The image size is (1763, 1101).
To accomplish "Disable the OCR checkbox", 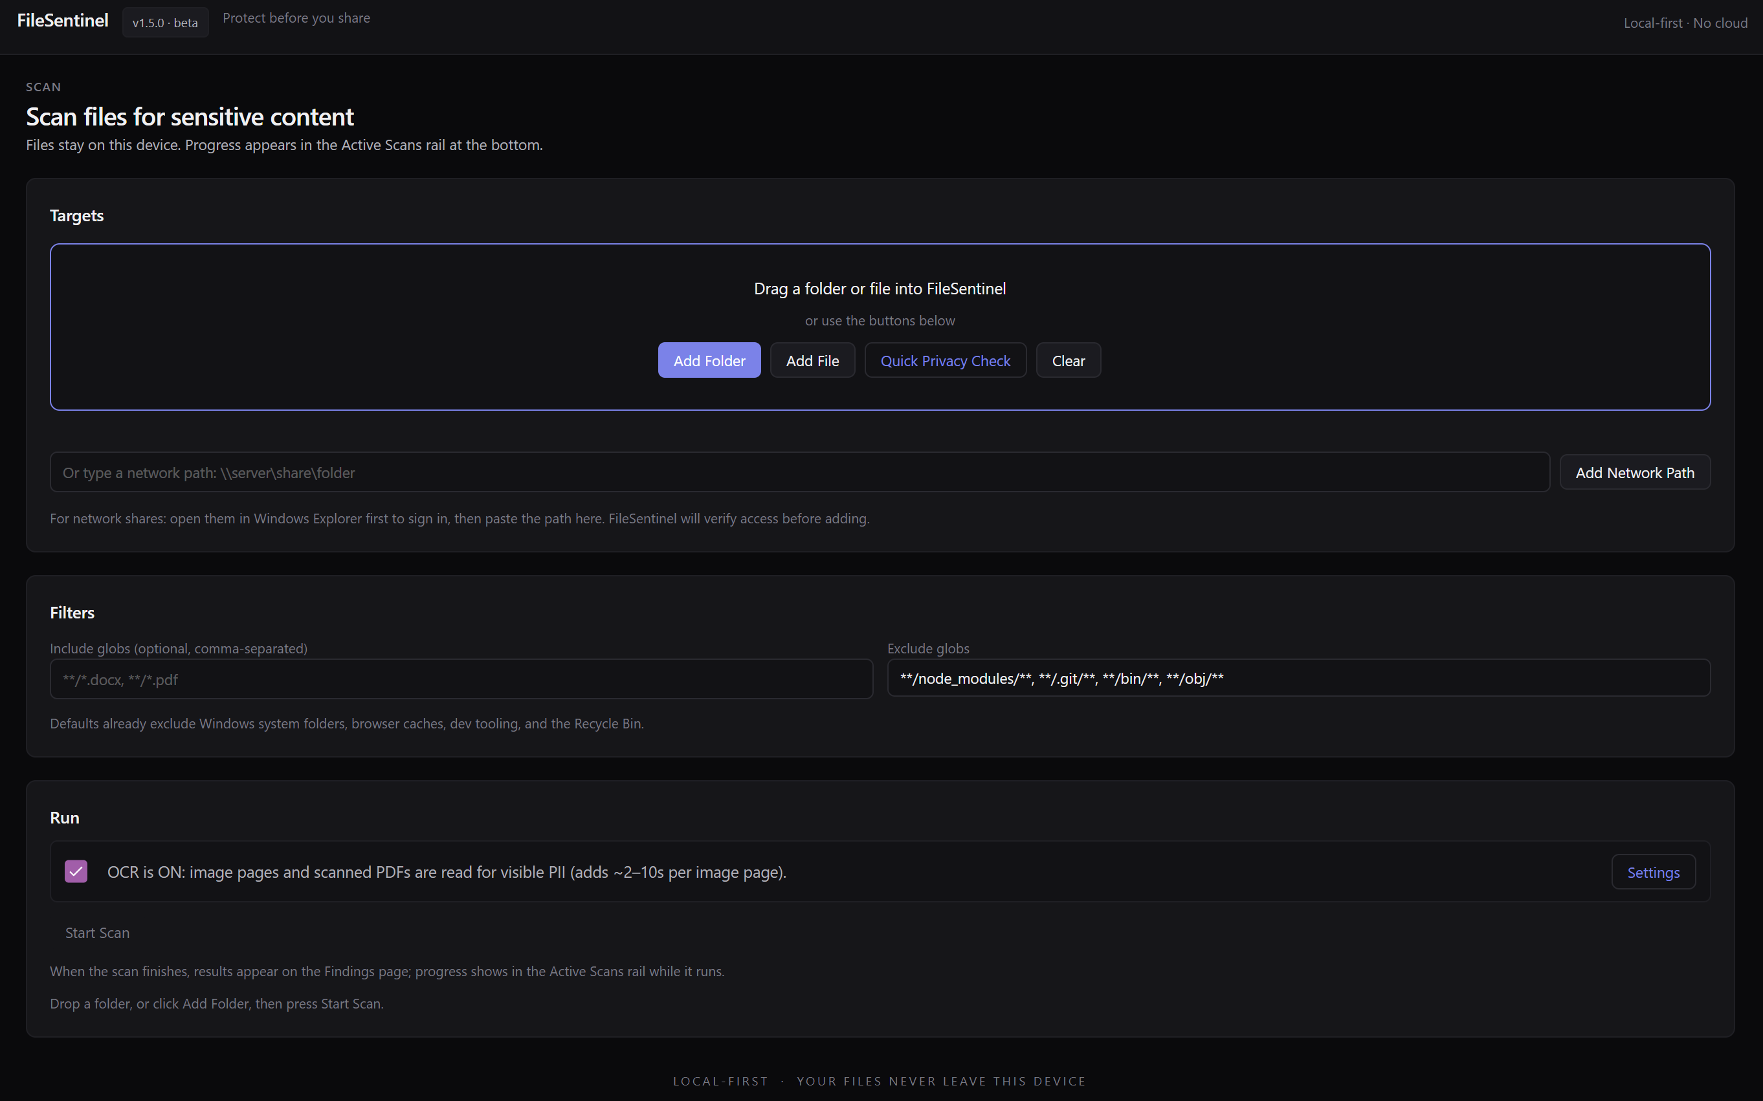I will [76, 871].
